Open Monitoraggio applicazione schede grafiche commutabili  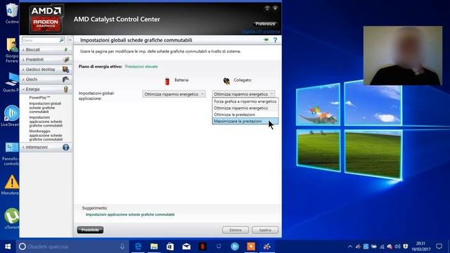pos(46,136)
